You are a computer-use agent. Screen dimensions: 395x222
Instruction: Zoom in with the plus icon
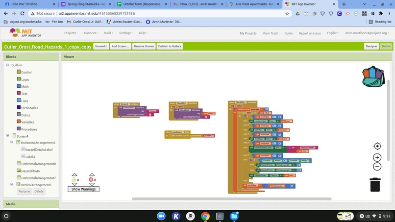tap(377, 157)
